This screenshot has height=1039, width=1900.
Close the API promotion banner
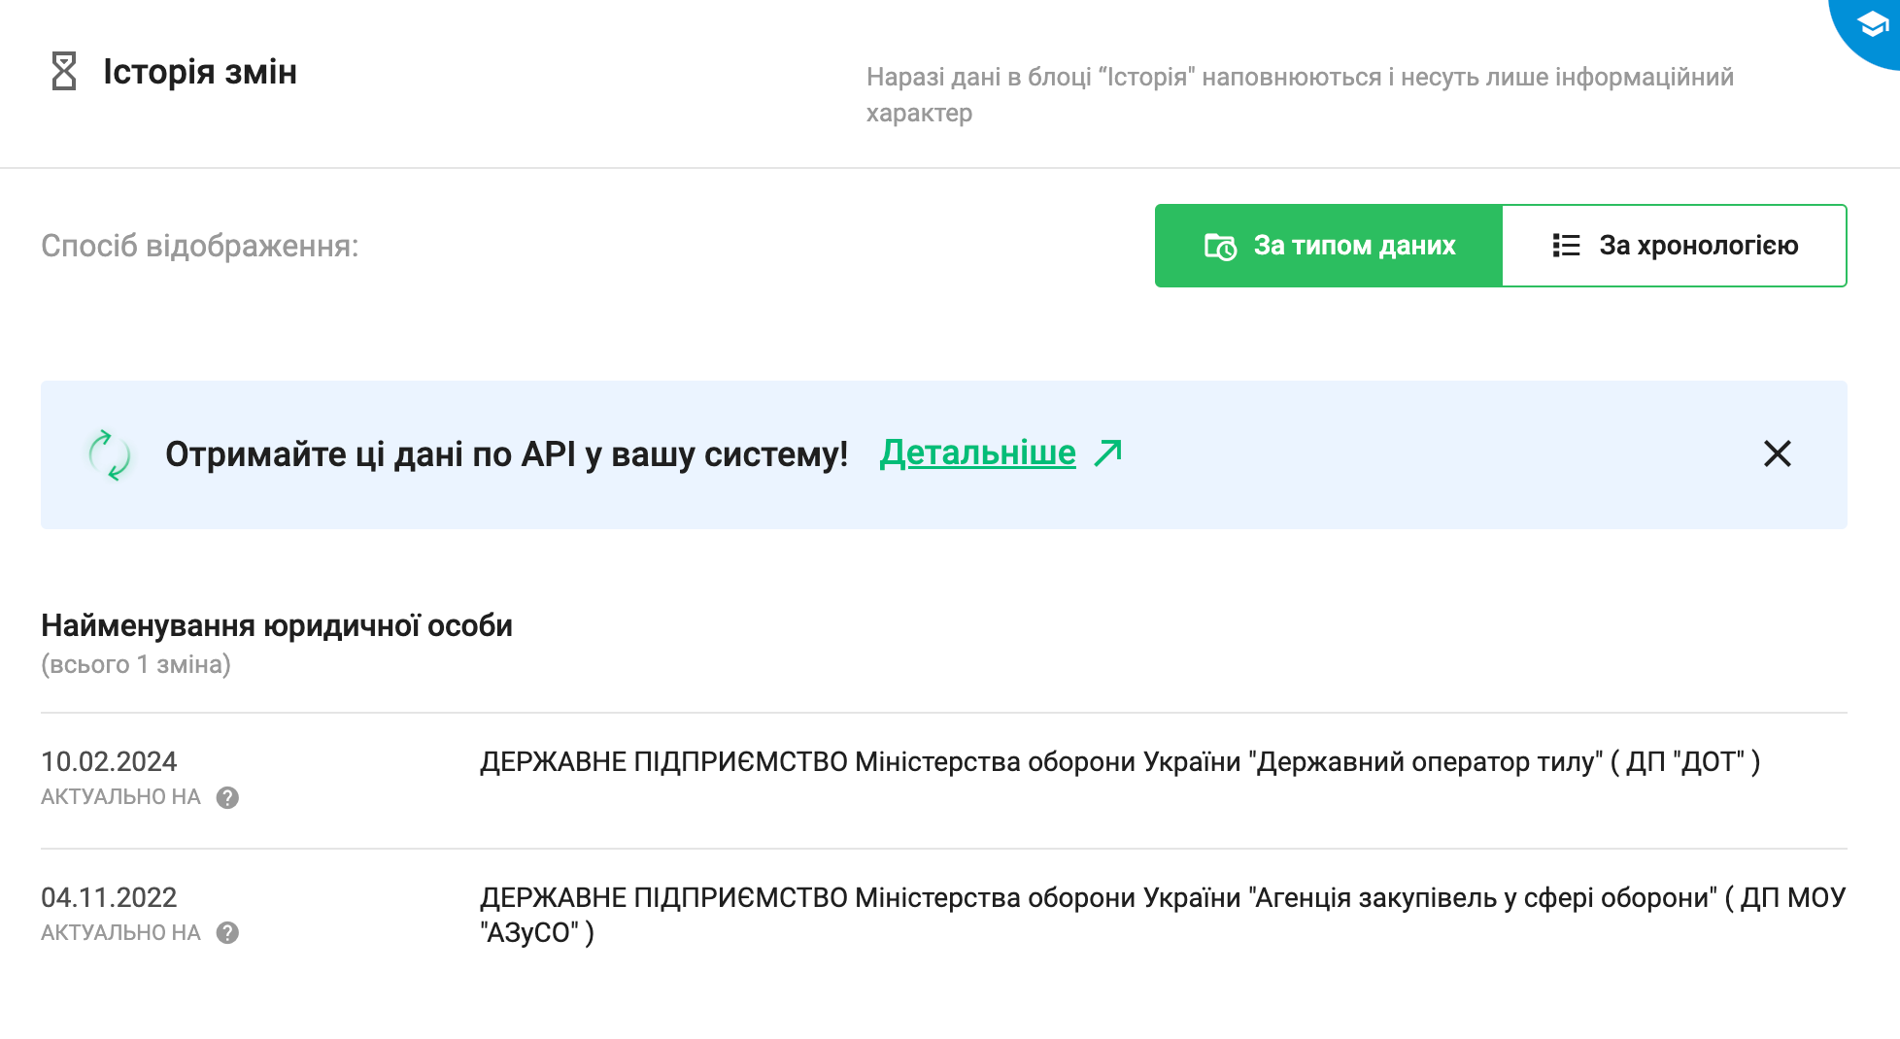(x=1777, y=453)
